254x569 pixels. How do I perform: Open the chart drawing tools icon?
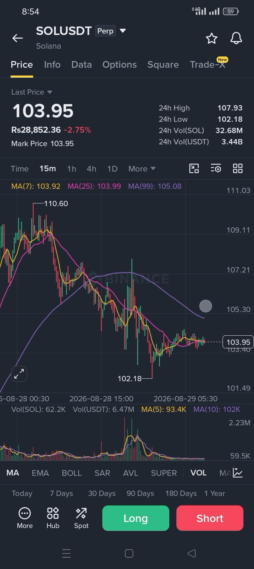pos(194,168)
